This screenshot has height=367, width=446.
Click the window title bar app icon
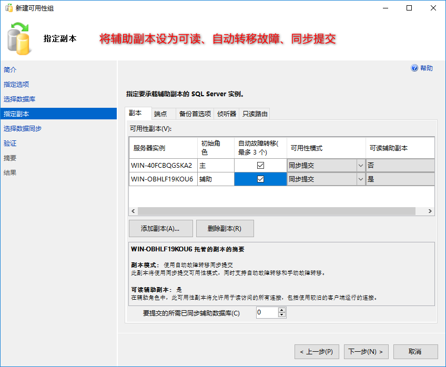(x=9, y=8)
